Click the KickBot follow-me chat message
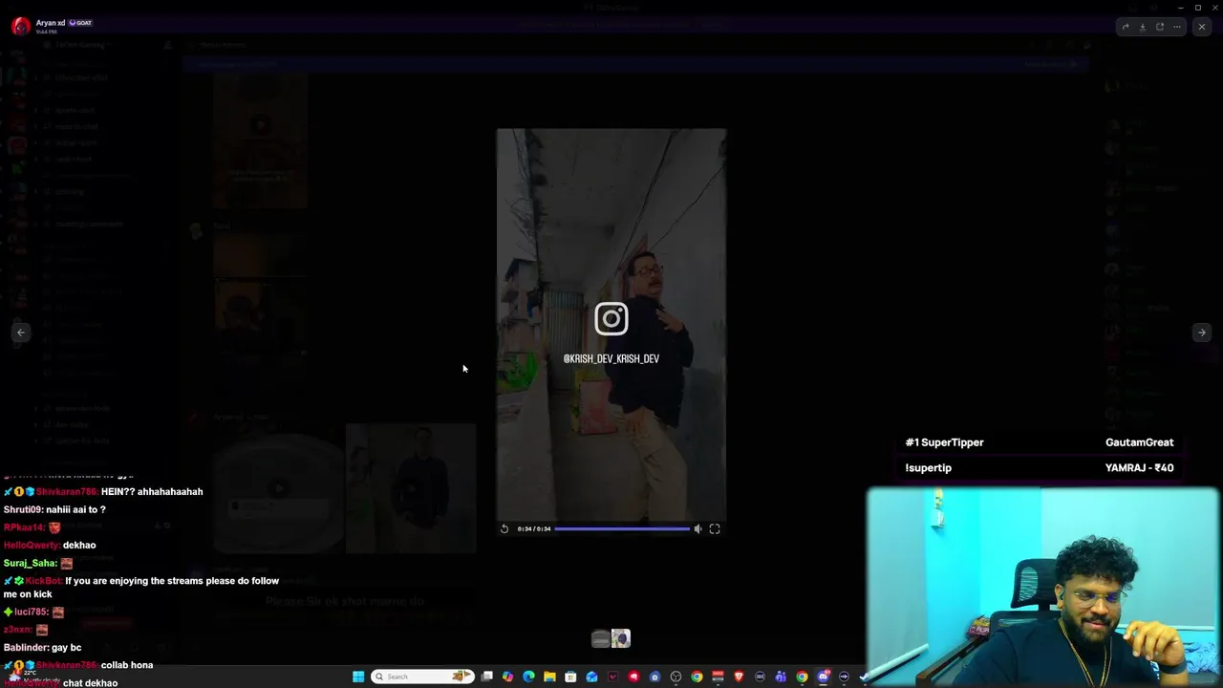 [x=141, y=588]
